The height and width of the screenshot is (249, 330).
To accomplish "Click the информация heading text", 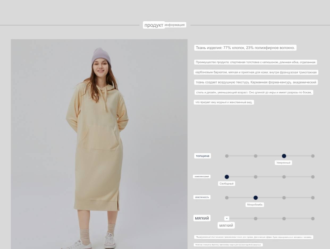I will tap(175, 25).
